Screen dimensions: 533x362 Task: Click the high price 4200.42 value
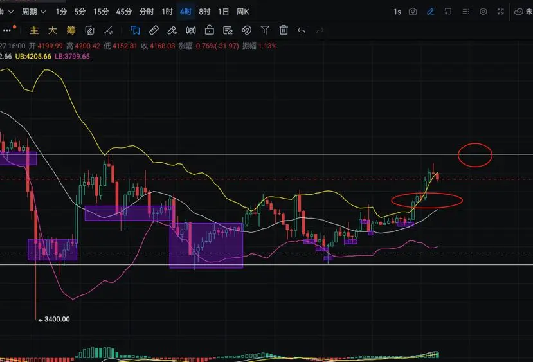(x=87, y=46)
